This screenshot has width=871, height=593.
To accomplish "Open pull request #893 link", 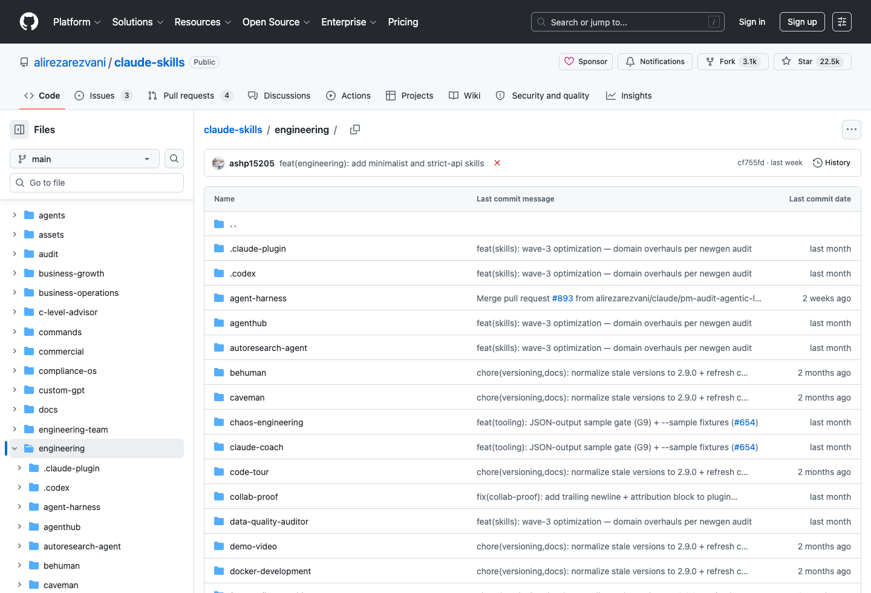I will (x=562, y=298).
